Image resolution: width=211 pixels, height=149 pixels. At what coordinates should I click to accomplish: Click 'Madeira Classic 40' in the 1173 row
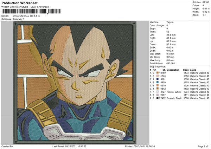tap(199, 73)
